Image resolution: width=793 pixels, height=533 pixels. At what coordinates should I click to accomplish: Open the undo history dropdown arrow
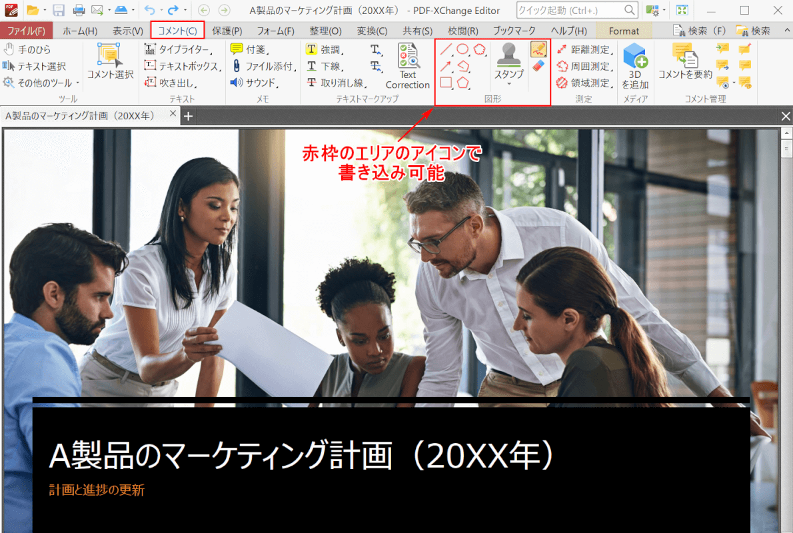click(161, 10)
